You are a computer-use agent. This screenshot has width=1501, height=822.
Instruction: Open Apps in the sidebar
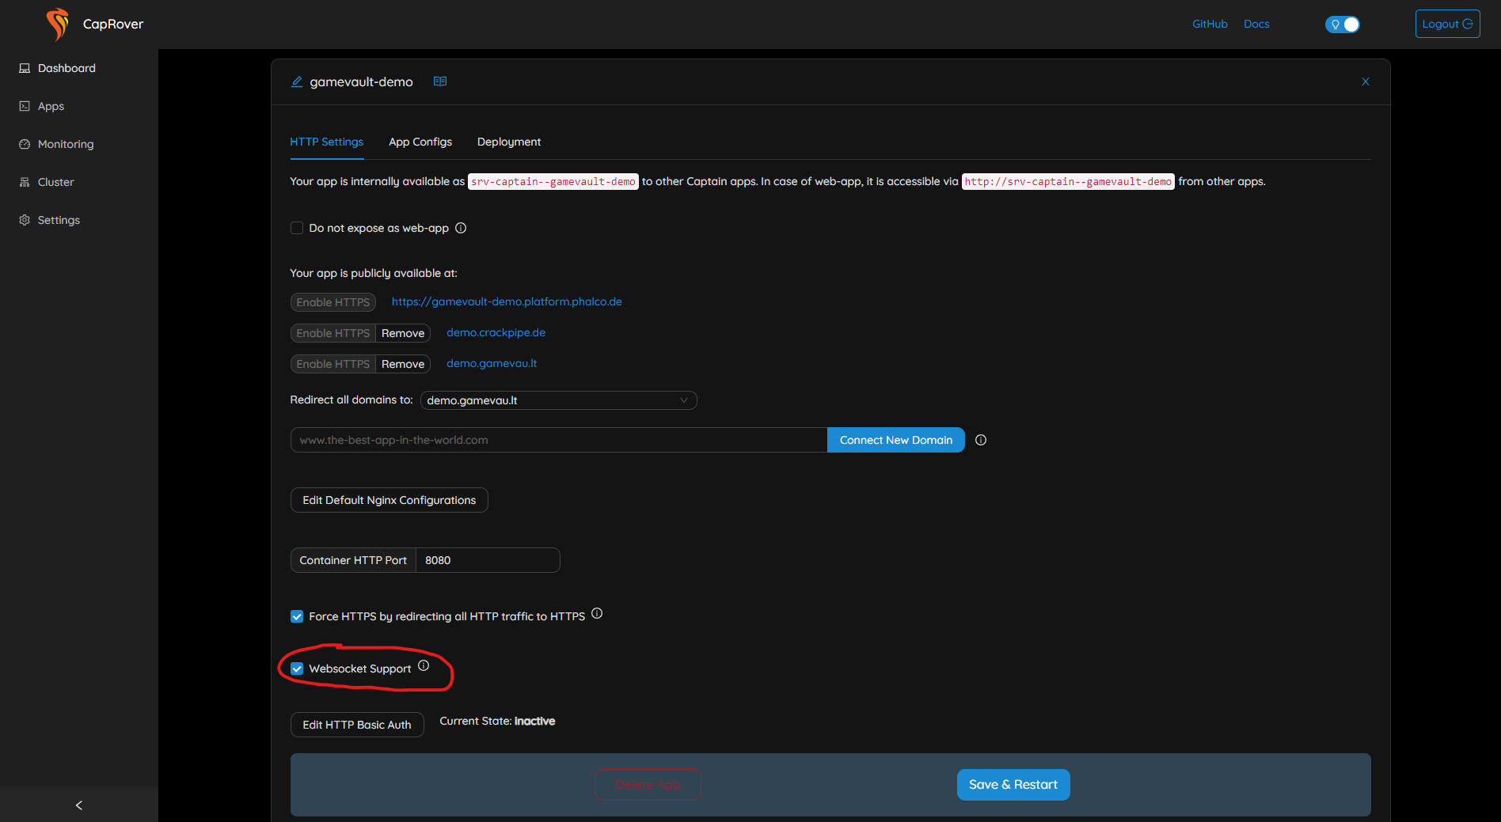coord(51,106)
